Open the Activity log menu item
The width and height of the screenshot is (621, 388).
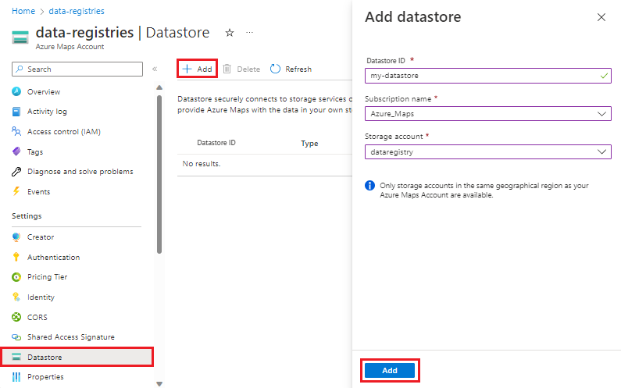pos(47,112)
